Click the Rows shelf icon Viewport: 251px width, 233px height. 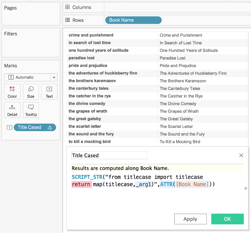(68, 20)
